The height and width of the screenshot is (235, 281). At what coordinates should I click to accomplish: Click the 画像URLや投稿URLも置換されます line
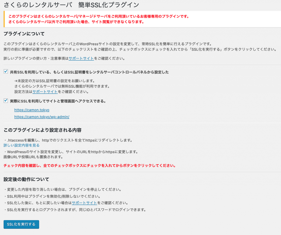pyautogui.click(x=33, y=157)
